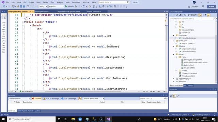Open the Extensions menu

(x=76, y=2)
